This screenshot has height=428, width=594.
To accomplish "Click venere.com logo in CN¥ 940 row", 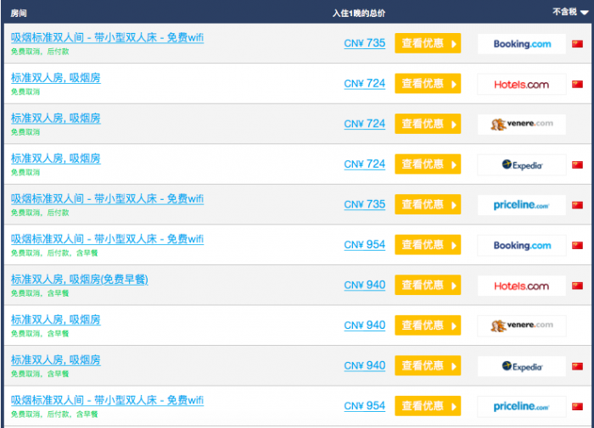I will (522, 325).
